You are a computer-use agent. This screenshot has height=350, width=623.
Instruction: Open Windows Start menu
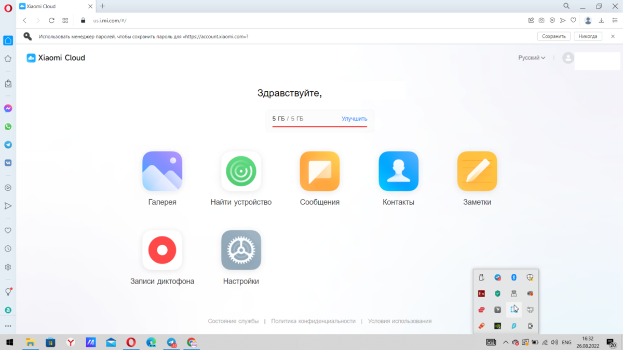coord(9,342)
